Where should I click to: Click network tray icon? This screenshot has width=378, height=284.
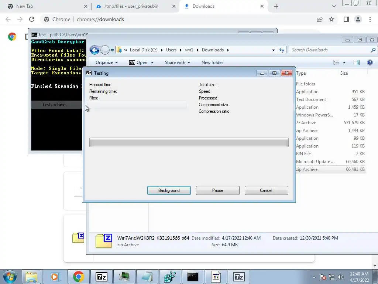pyautogui.click(x=332, y=277)
